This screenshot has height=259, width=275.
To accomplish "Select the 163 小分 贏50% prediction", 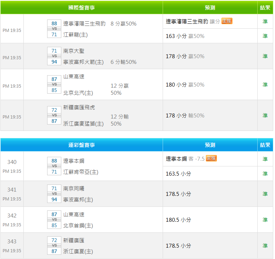I will point(185,36).
